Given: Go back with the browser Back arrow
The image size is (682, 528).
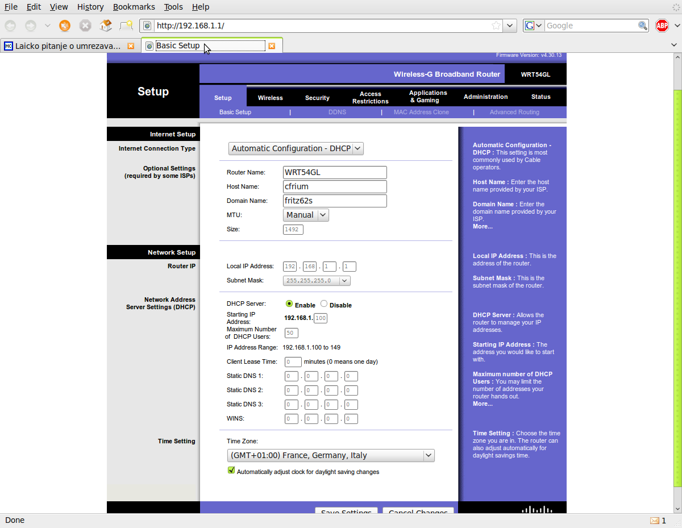Looking at the screenshot, I should point(10,26).
